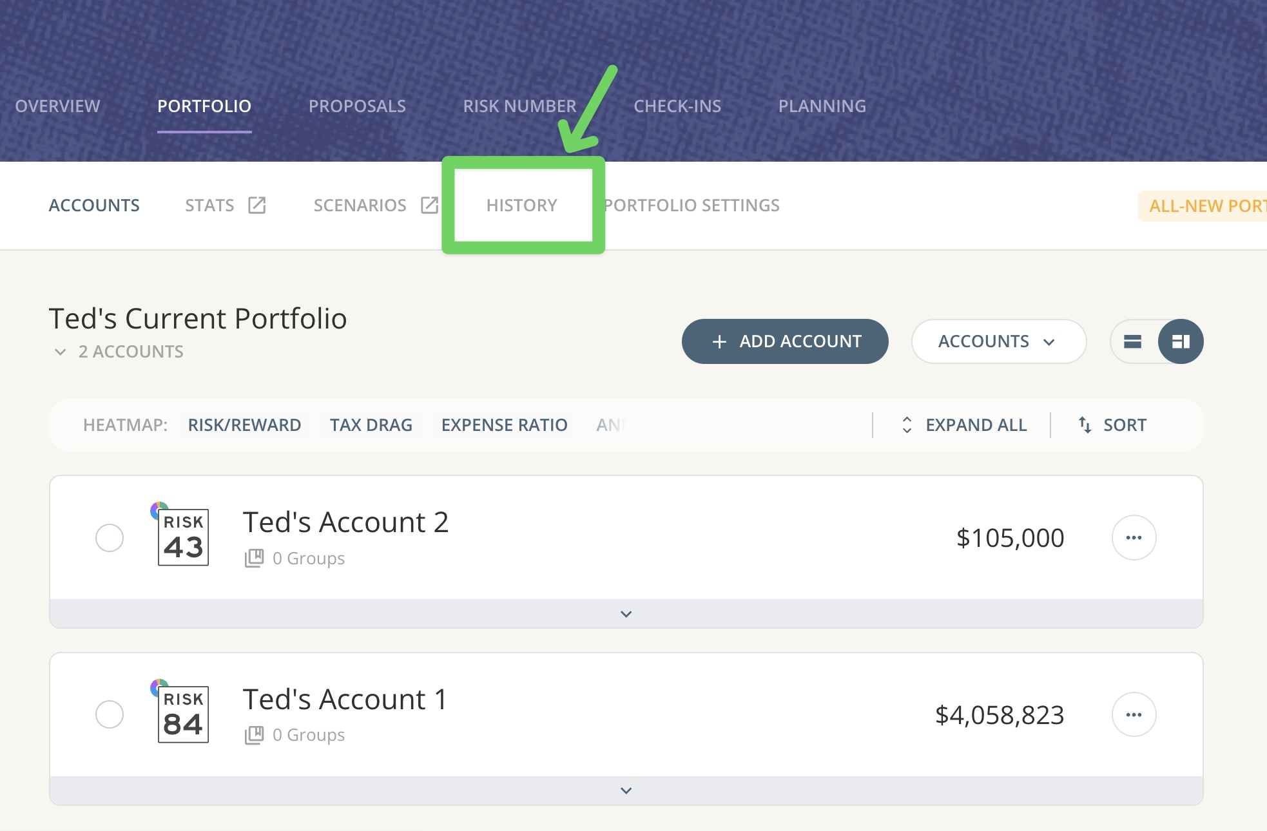The image size is (1267, 831).
Task: Open the Accounts view dropdown
Action: tap(998, 341)
